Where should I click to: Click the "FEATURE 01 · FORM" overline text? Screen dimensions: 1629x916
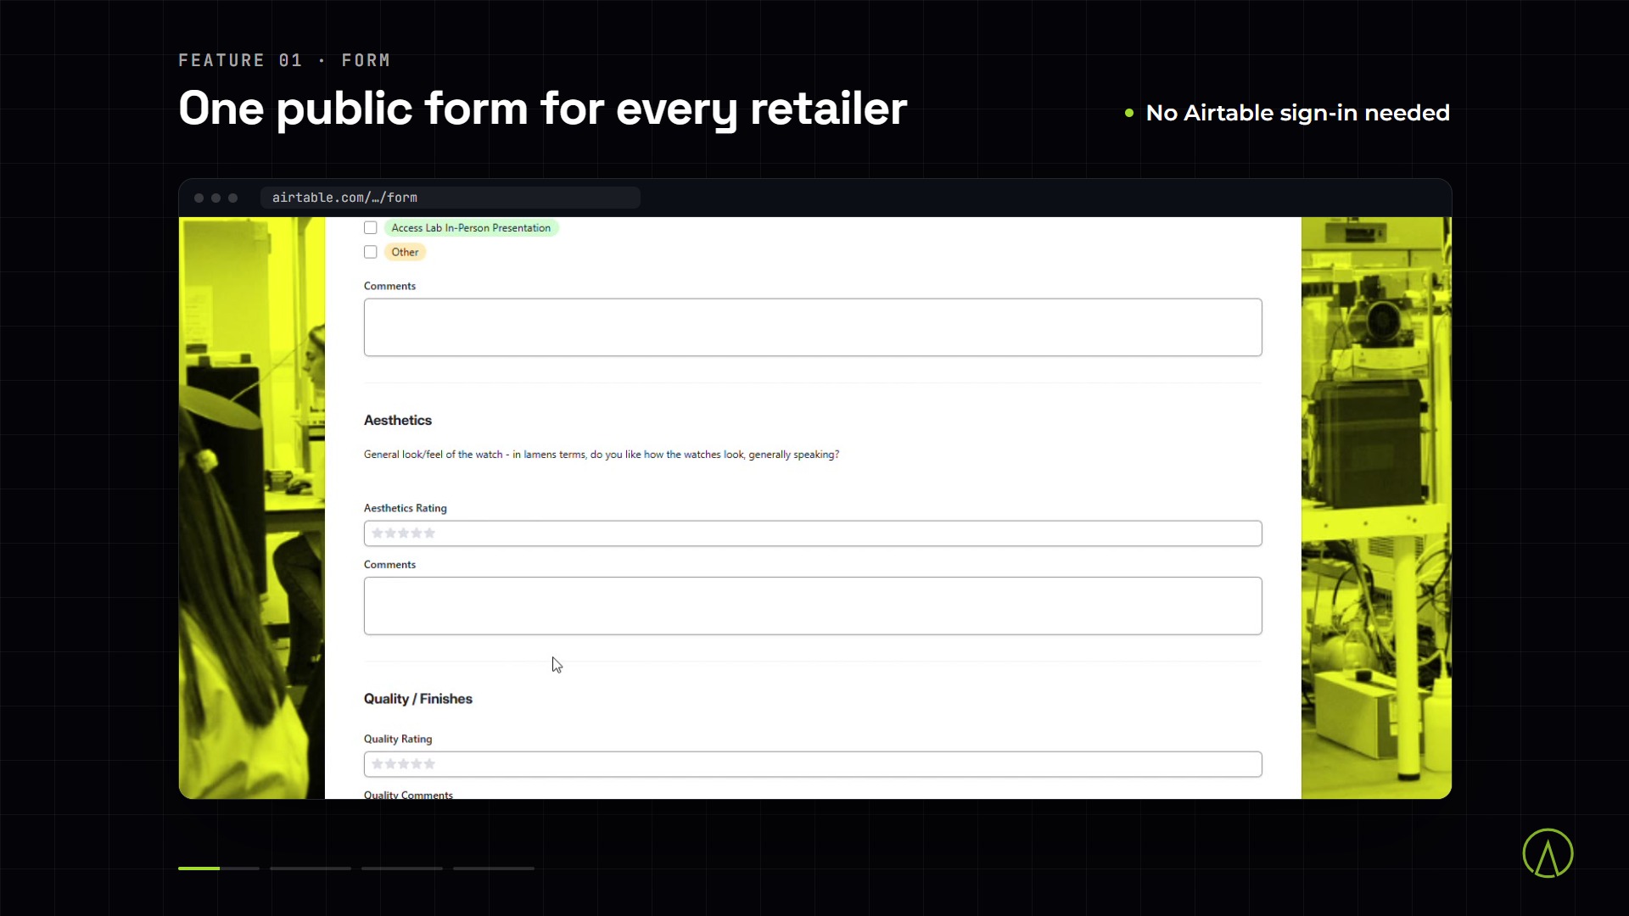click(x=284, y=60)
